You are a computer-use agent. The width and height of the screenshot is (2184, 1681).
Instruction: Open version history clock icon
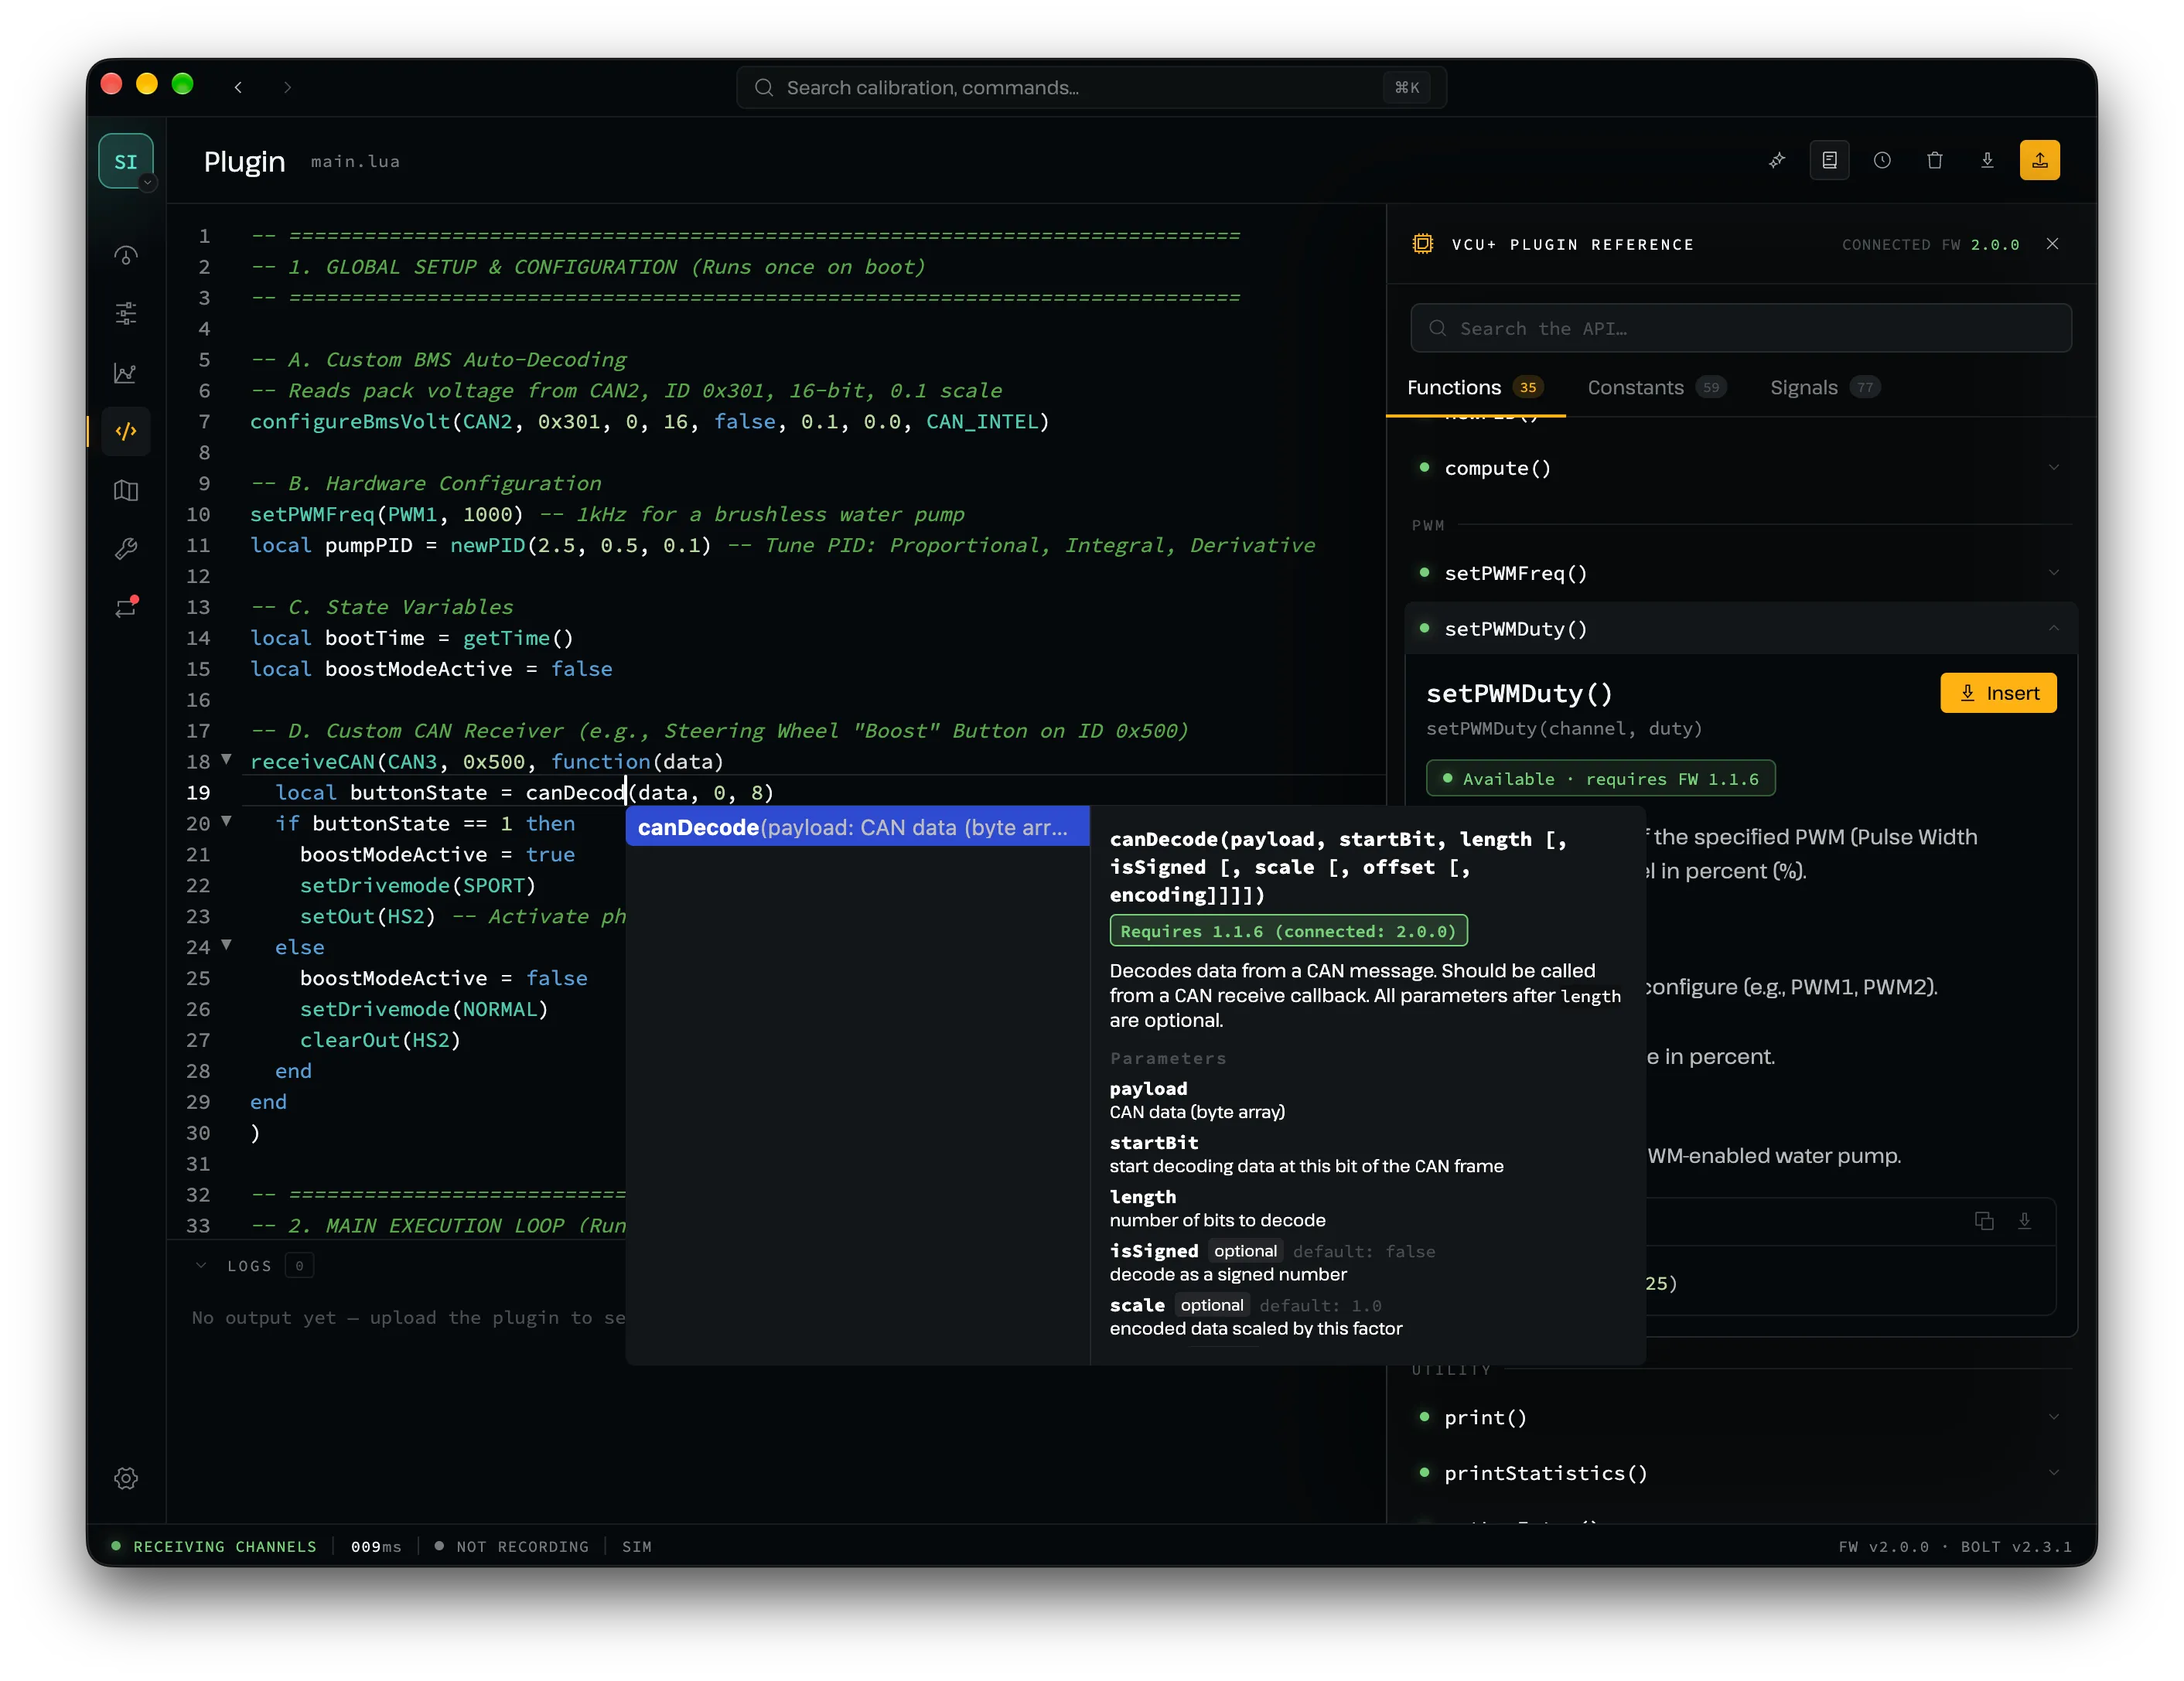click(1882, 160)
